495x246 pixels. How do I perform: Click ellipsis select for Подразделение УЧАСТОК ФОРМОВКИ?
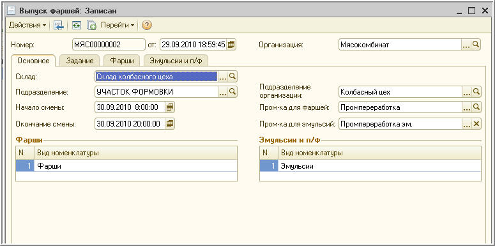223,92
